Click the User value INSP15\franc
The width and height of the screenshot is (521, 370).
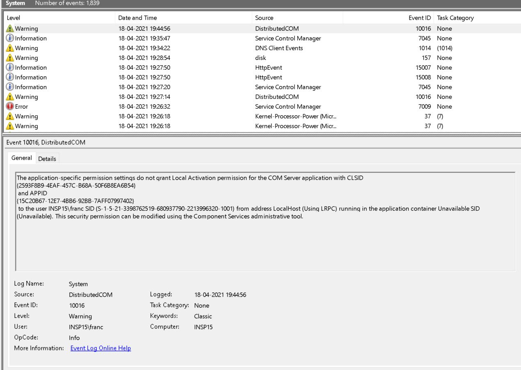coord(86,327)
